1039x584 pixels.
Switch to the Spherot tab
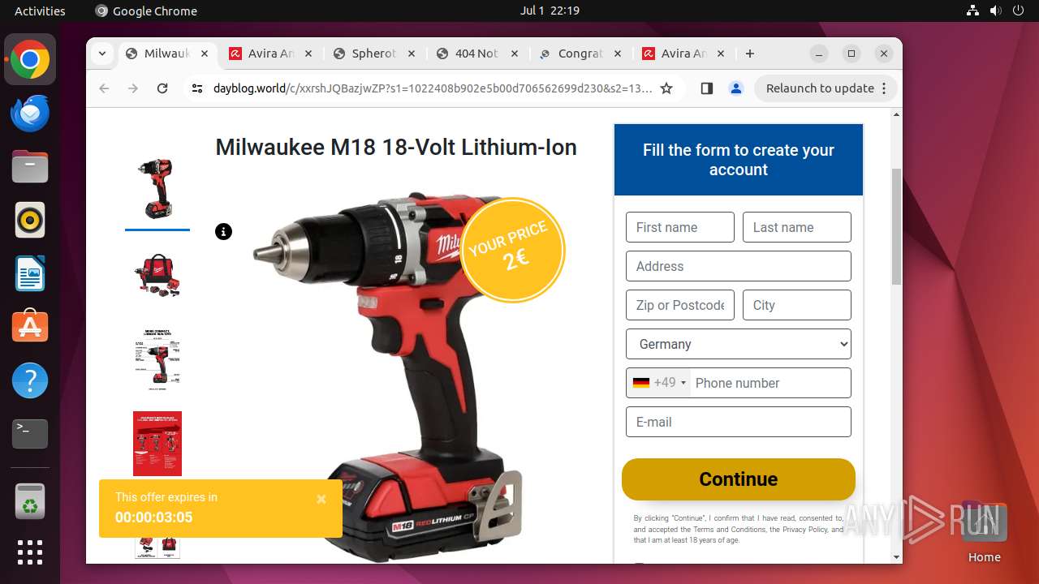click(373, 54)
